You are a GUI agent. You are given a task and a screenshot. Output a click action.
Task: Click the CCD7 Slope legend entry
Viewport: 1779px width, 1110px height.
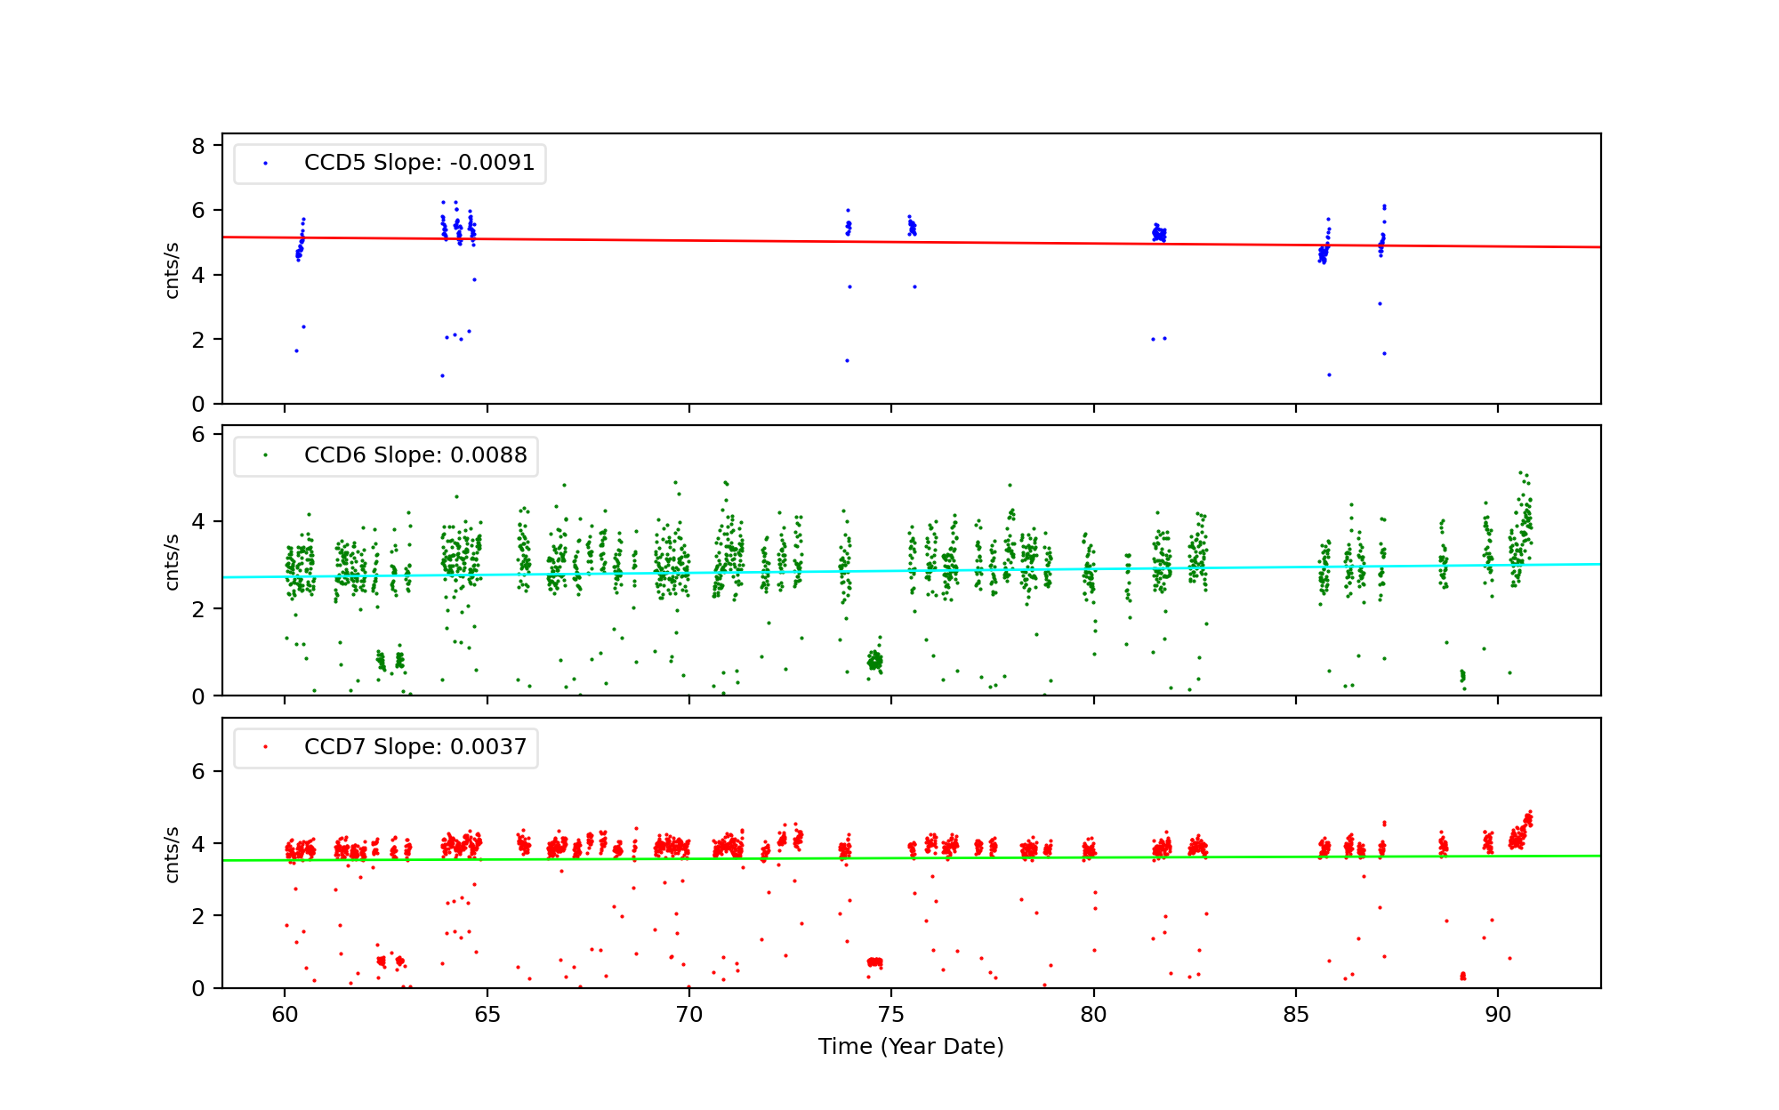tap(415, 747)
